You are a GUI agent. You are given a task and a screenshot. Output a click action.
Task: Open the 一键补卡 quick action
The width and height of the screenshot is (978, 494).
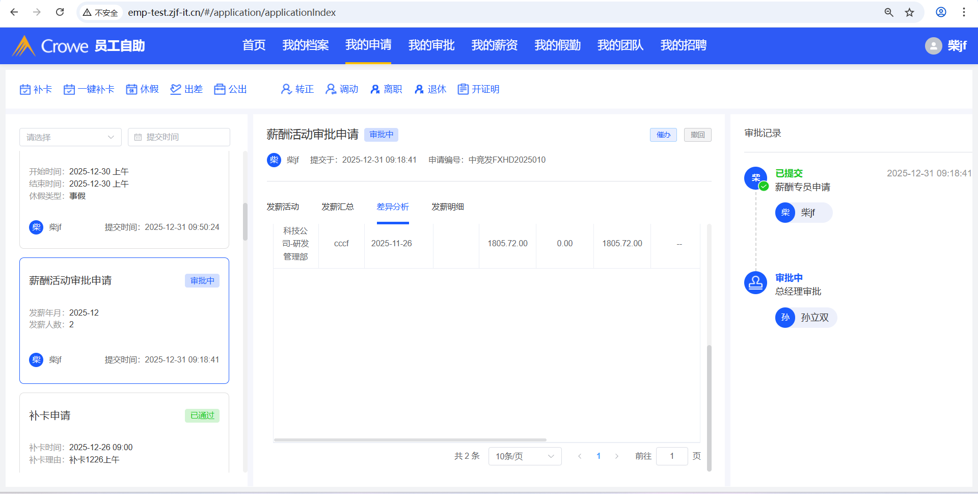(x=89, y=90)
